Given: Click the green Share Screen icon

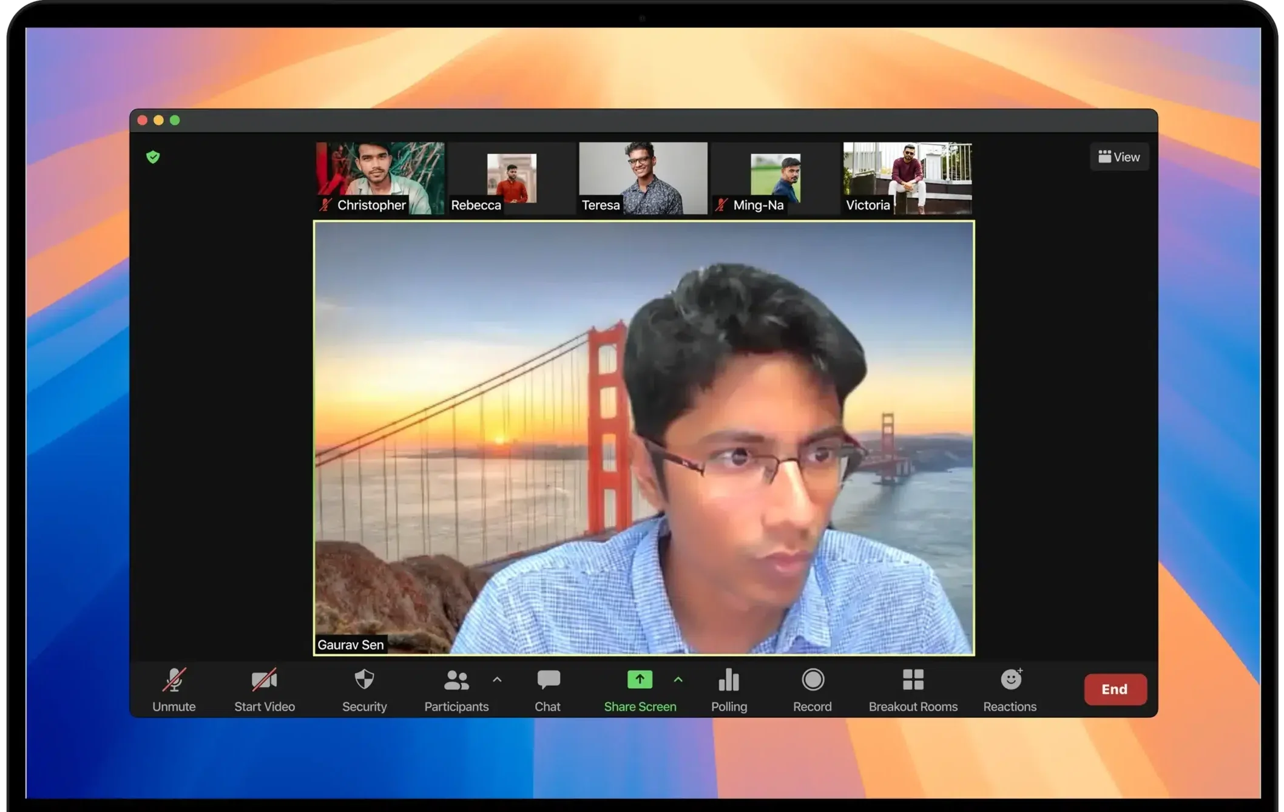Looking at the screenshot, I should 640,679.
